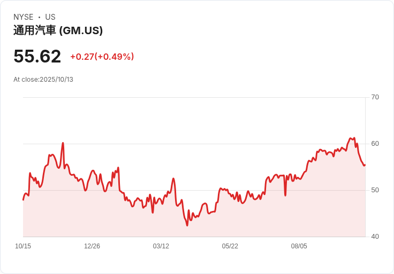Click the 40 price axis label

click(x=375, y=237)
